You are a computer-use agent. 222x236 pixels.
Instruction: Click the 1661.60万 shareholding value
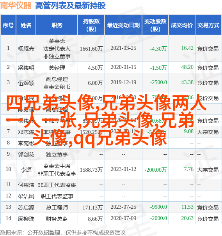tap(91, 49)
